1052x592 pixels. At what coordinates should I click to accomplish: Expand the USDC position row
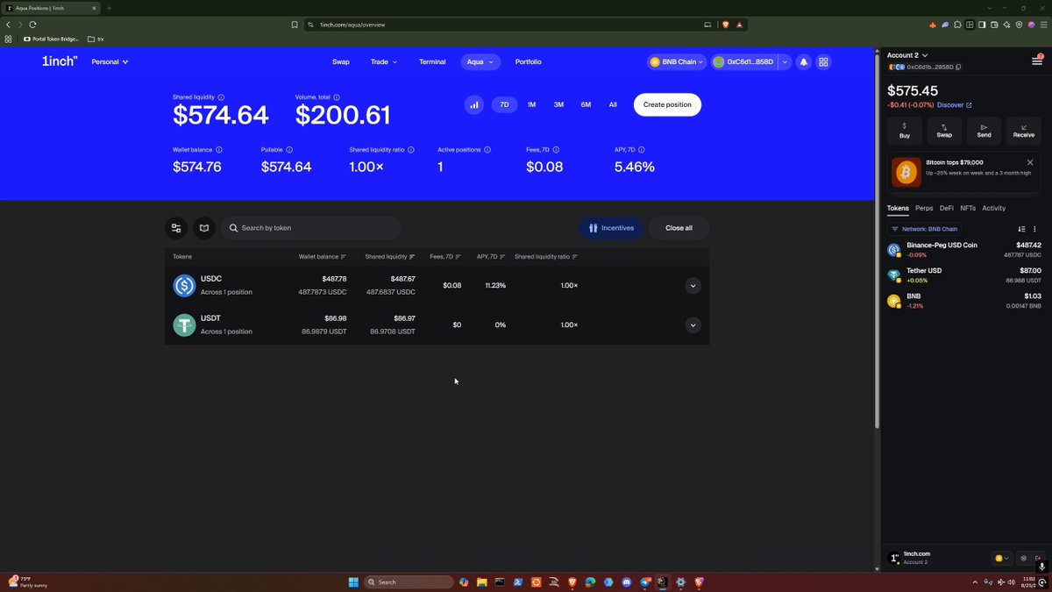(693, 286)
